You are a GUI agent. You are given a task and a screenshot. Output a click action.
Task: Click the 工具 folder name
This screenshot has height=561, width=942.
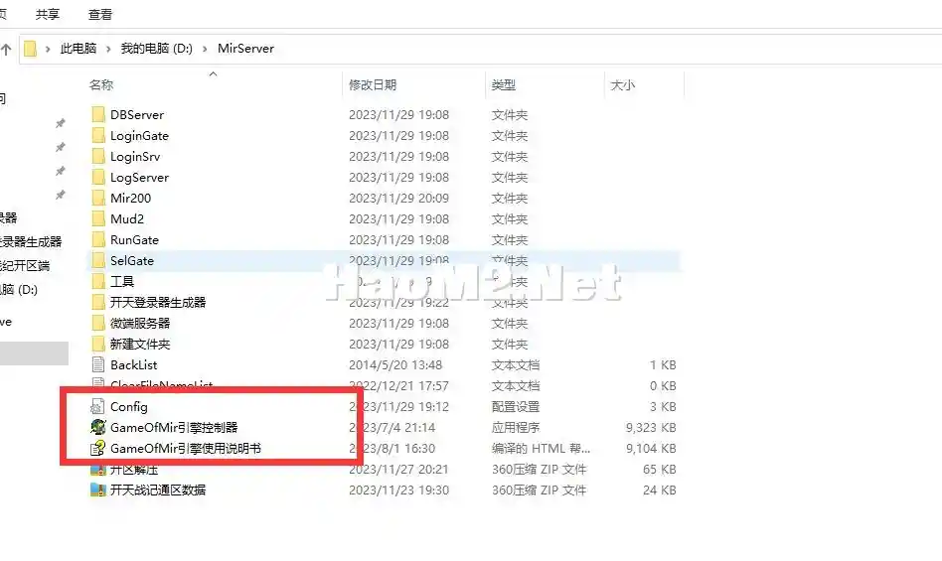pyautogui.click(x=122, y=281)
